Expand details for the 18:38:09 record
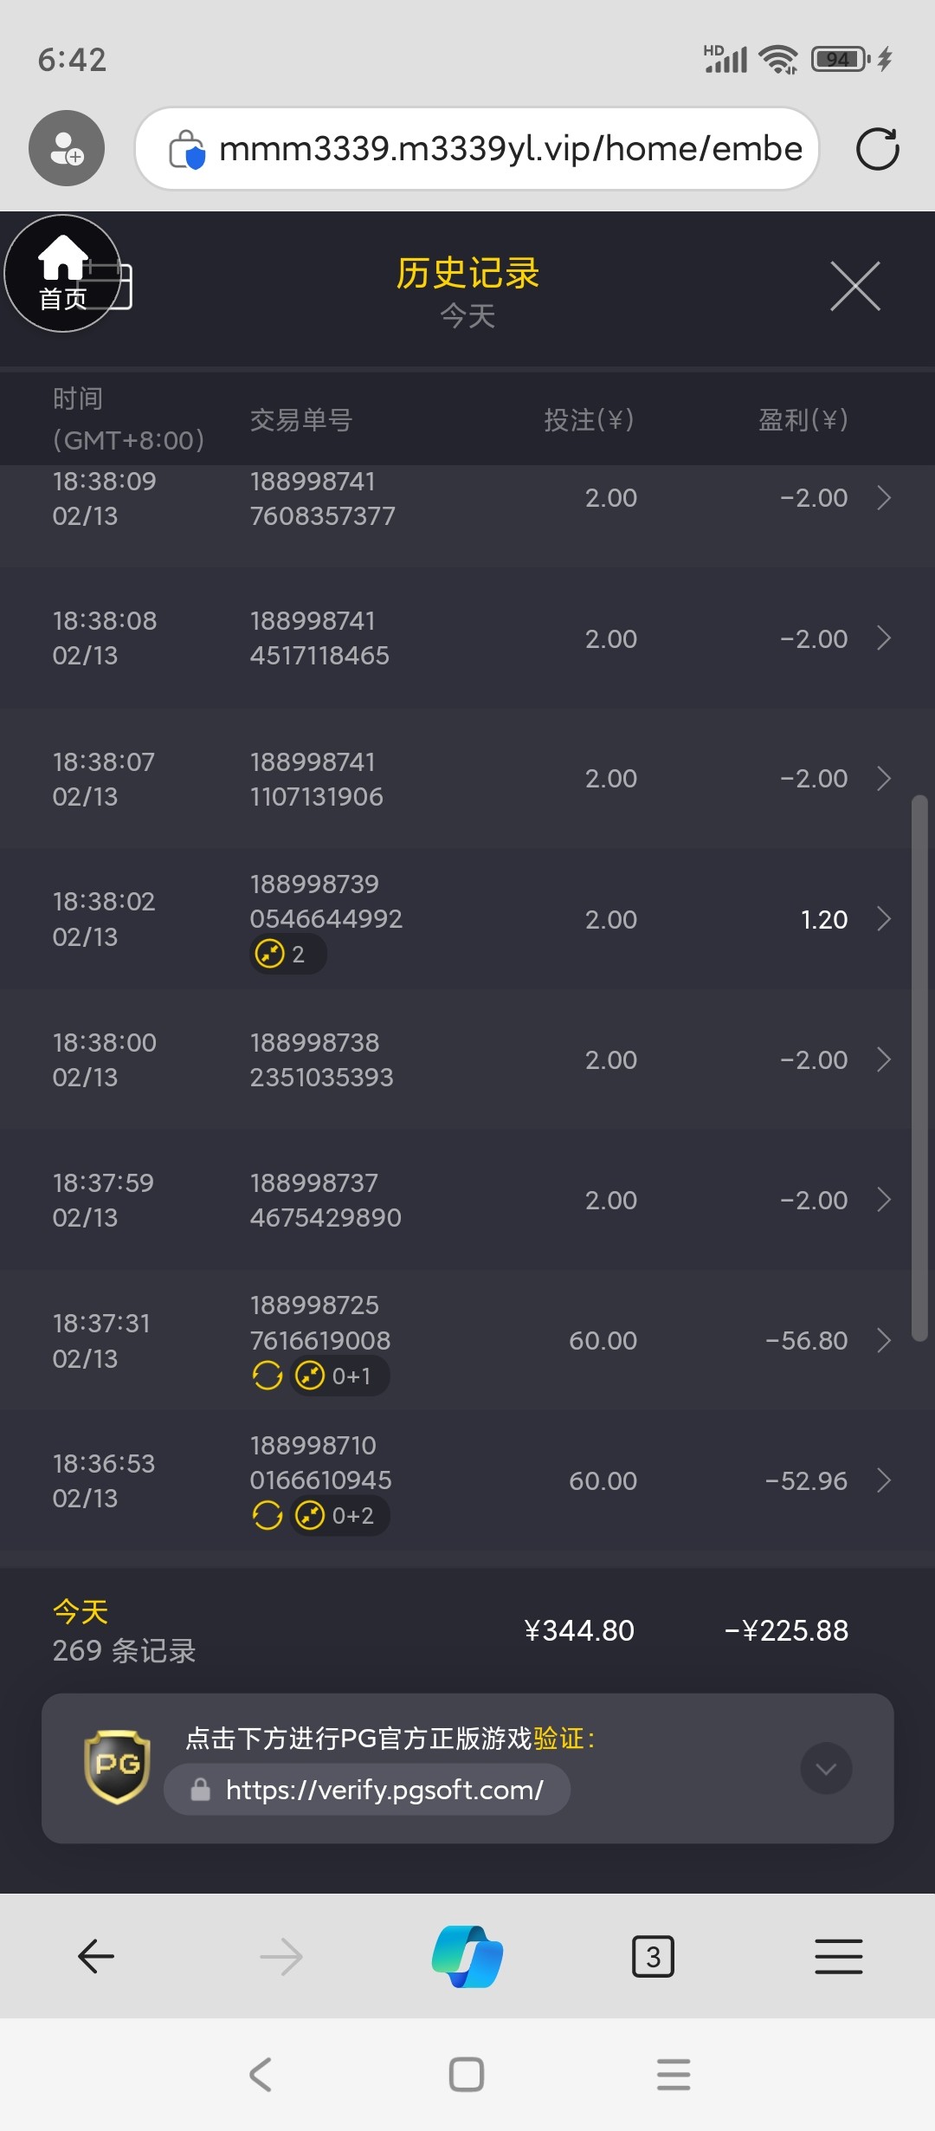The width and height of the screenshot is (935, 2131). pos(883,498)
